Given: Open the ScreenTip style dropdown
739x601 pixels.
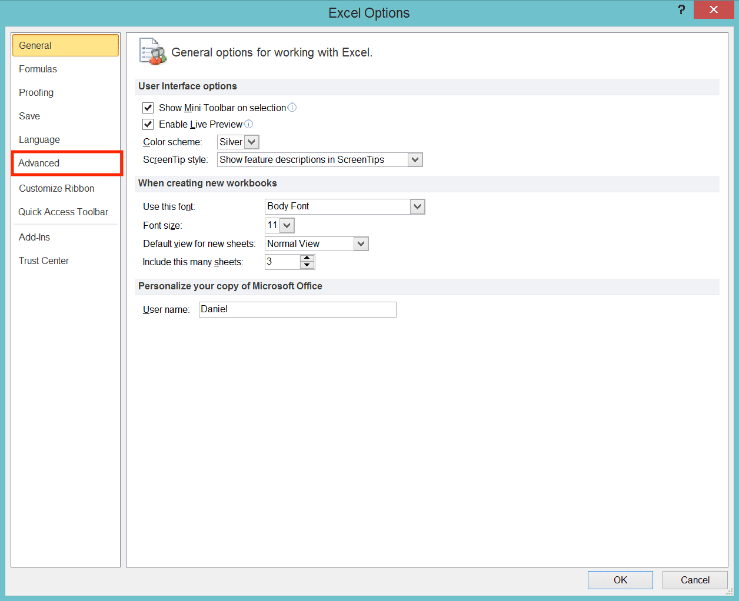Looking at the screenshot, I should click(x=415, y=159).
